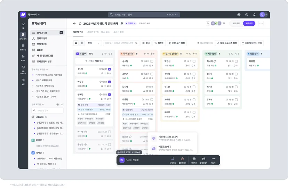This screenshot has width=288, height=190.
Task: Open the three-dot menu beside 모집 시작
Action: [x=261, y=23]
